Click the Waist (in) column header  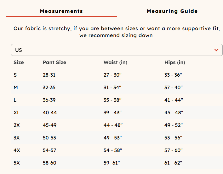[x=115, y=63]
